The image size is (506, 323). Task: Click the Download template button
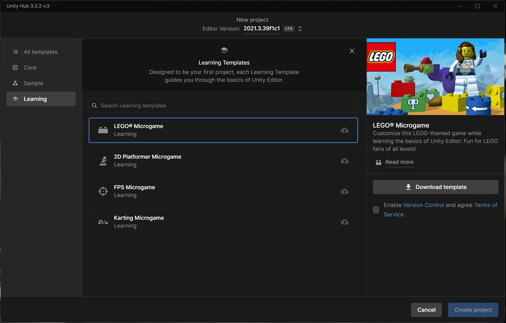click(436, 187)
